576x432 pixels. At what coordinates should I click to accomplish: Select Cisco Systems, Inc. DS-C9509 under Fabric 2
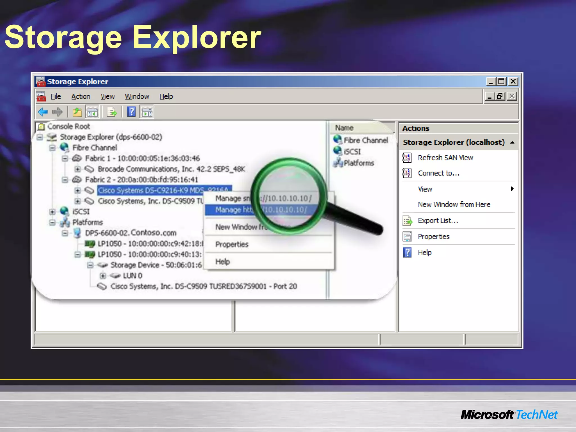[x=150, y=201]
